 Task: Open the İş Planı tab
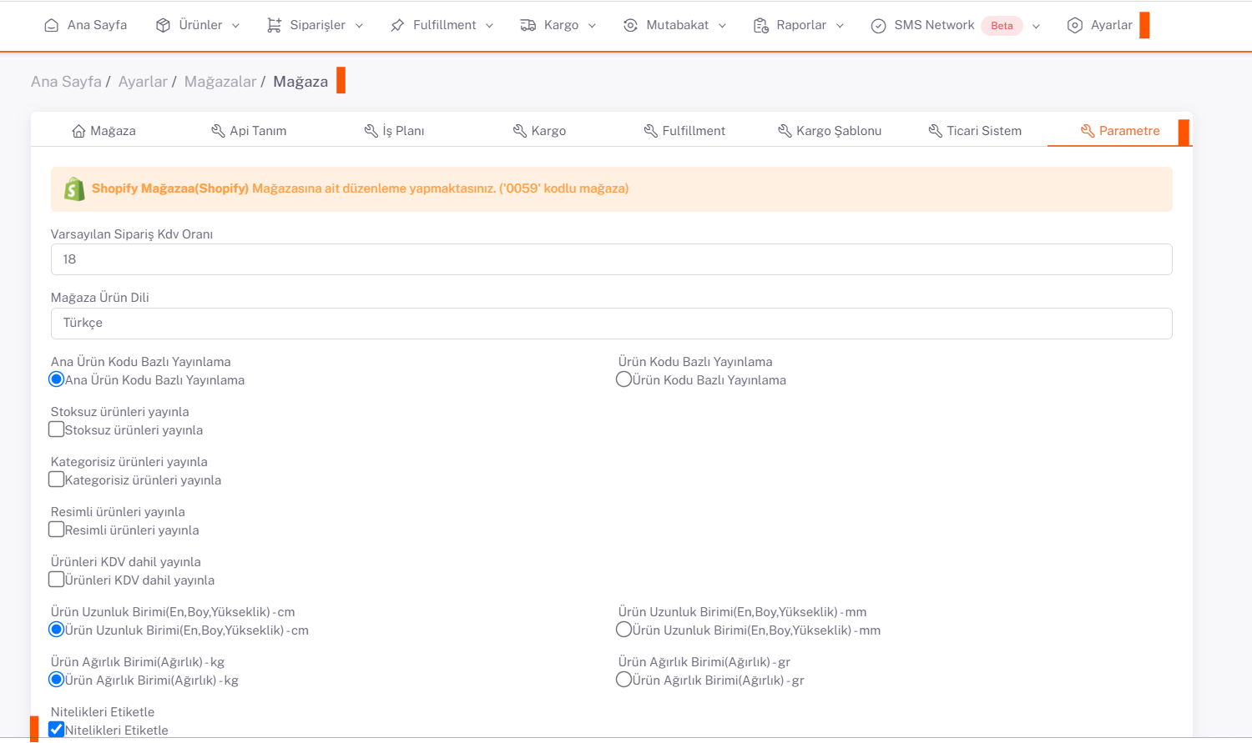[394, 131]
